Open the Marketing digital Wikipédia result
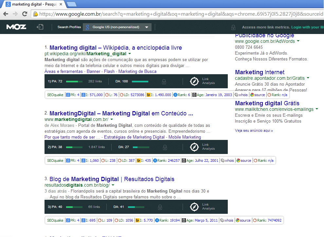This screenshot has height=237, width=324. [x=116, y=48]
